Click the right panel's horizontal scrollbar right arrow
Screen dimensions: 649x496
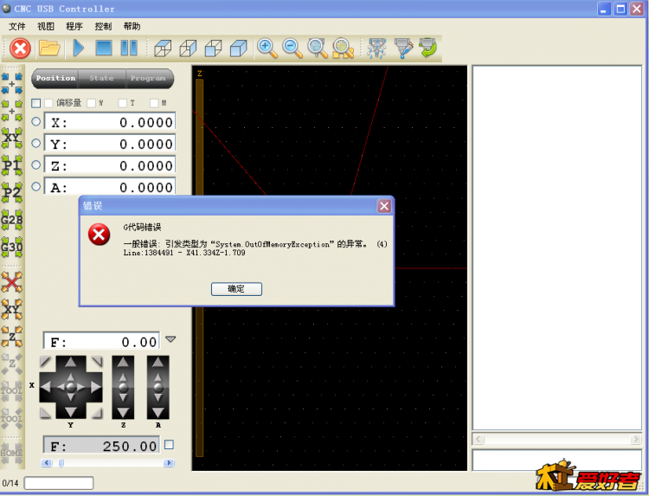pyautogui.click(x=635, y=439)
